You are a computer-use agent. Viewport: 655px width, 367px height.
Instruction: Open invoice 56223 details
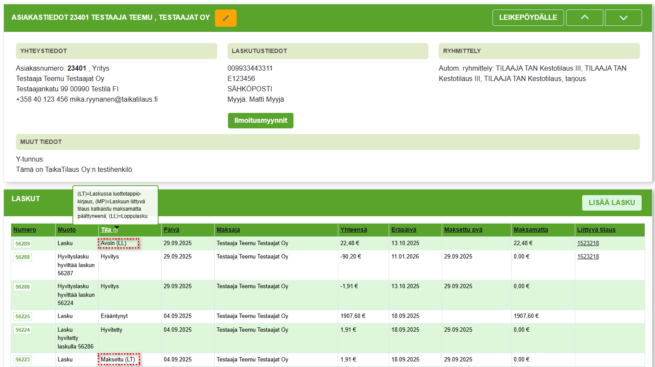tap(22, 360)
